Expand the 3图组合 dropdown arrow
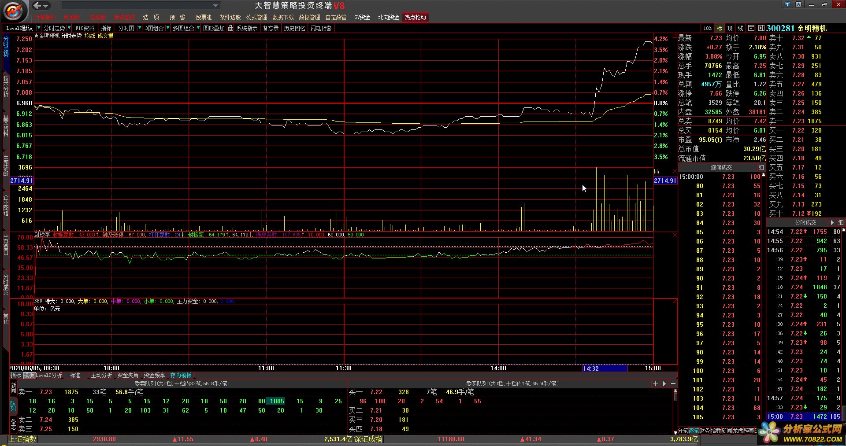 point(168,28)
